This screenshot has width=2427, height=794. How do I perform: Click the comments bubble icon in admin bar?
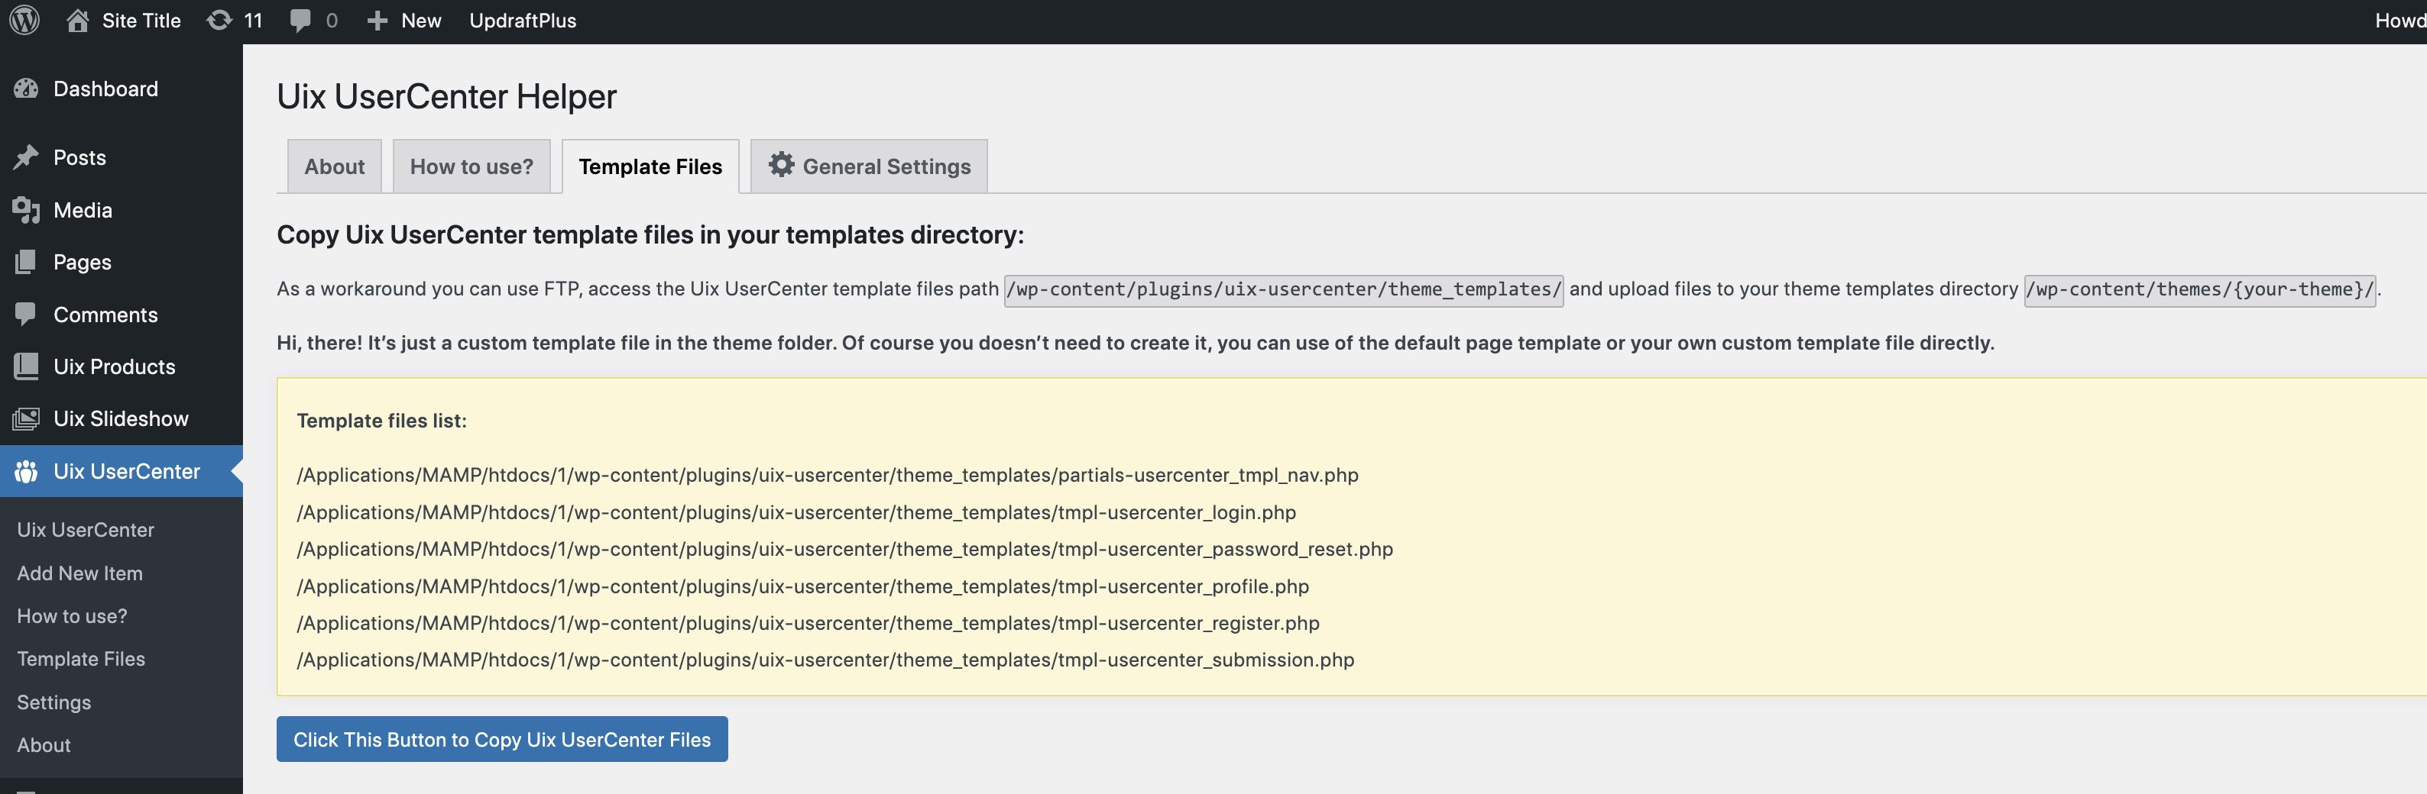click(x=300, y=20)
